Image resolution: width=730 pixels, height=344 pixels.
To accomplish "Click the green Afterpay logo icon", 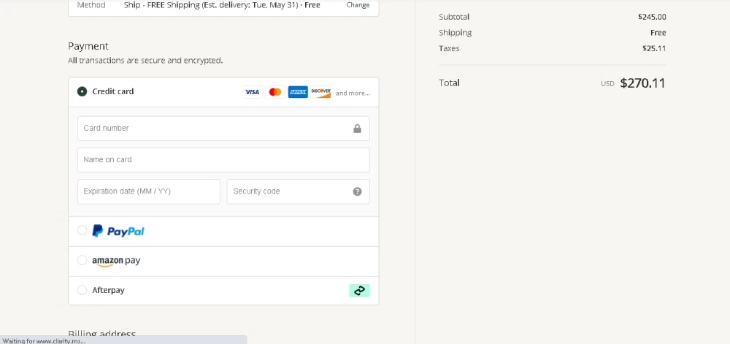I will click(359, 291).
